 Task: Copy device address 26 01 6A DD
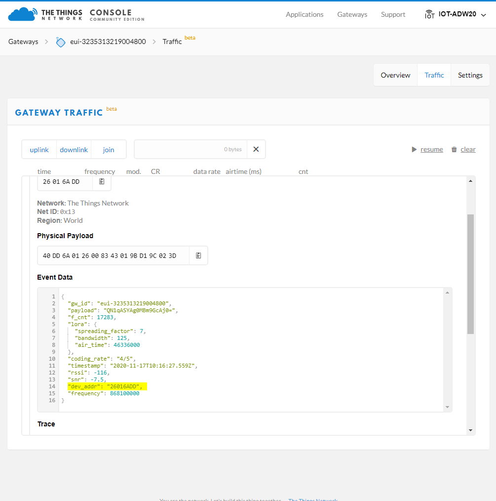pos(102,181)
